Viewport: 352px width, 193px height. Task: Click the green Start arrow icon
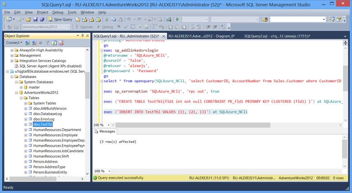(x=177, y=19)
